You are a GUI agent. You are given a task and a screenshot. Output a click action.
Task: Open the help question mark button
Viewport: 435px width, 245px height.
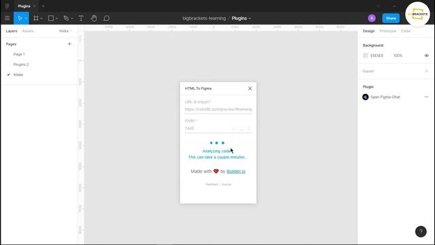(421, 231)
